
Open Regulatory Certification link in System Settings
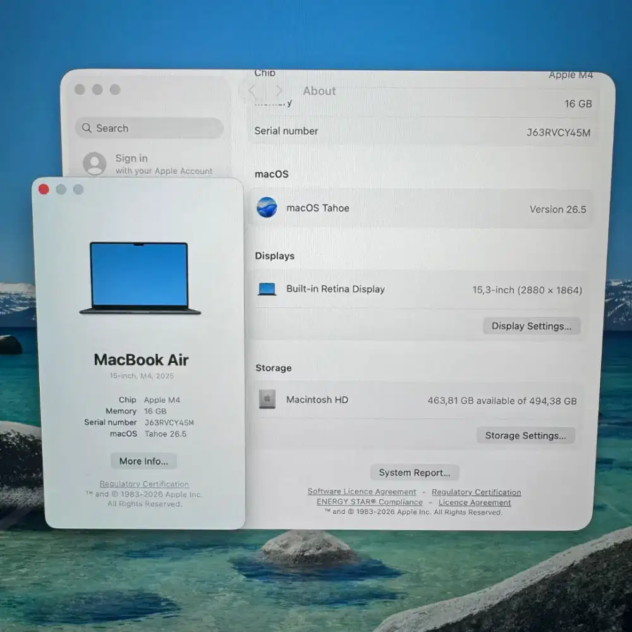(x=476, y=492)
